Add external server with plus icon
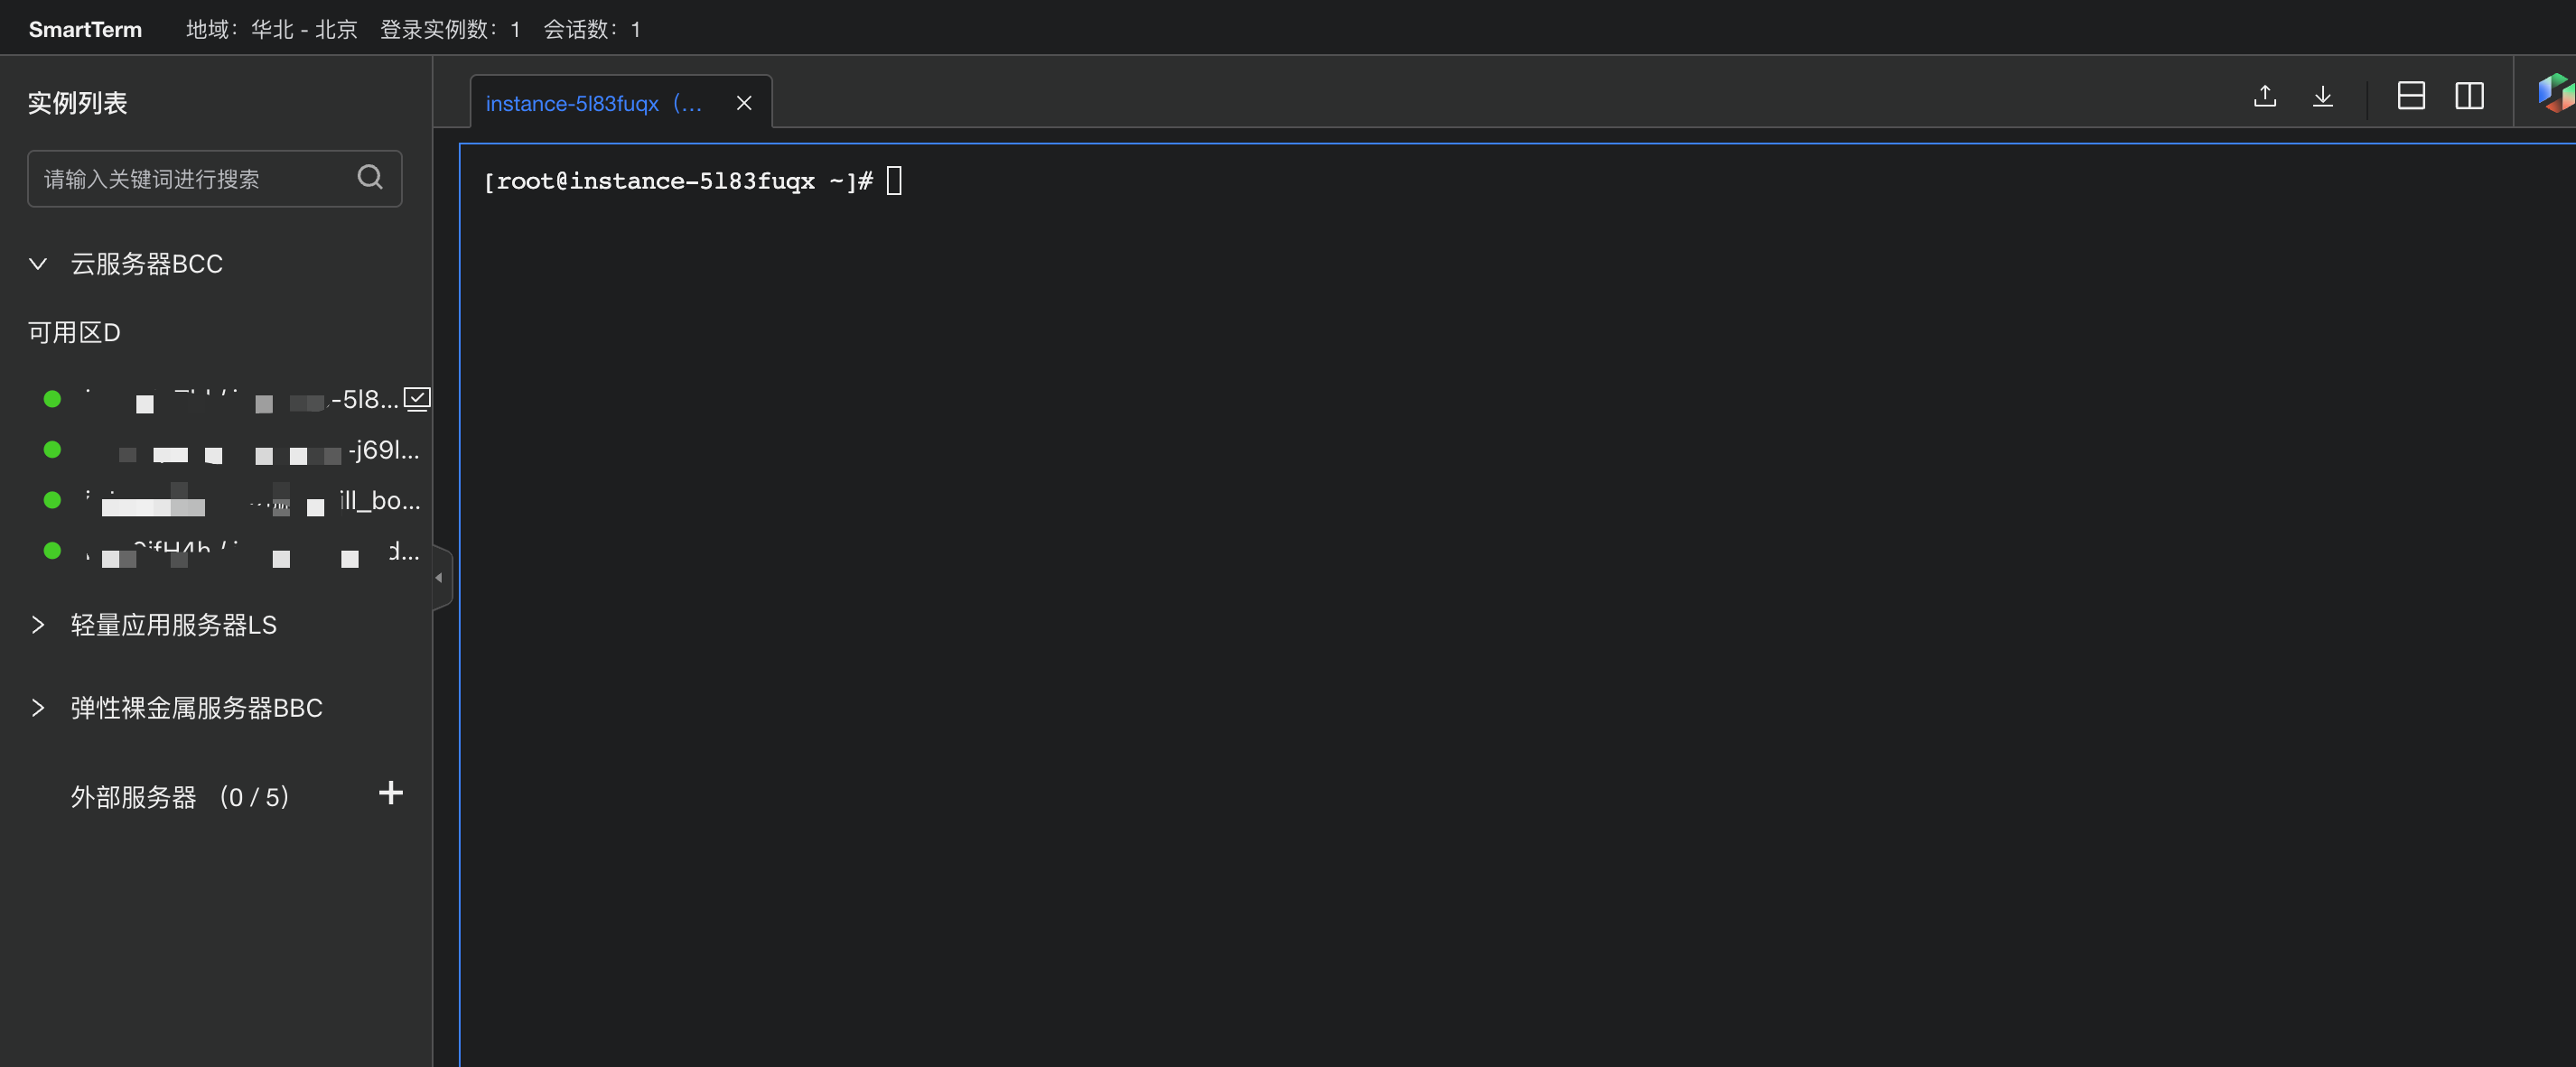Viewport: 2576px width, 1067px height. [x=391, y=793]
